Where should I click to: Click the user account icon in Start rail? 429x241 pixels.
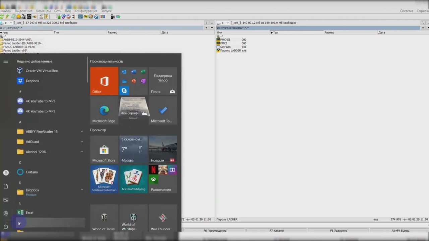click(x=6, y=173)
